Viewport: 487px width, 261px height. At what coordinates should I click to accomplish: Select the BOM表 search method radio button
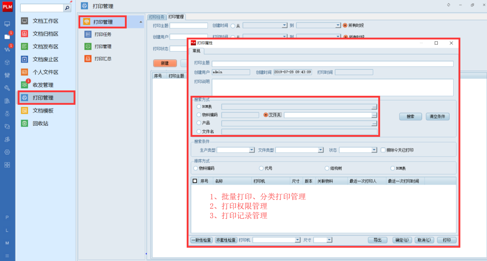click(x=199, y=107)
